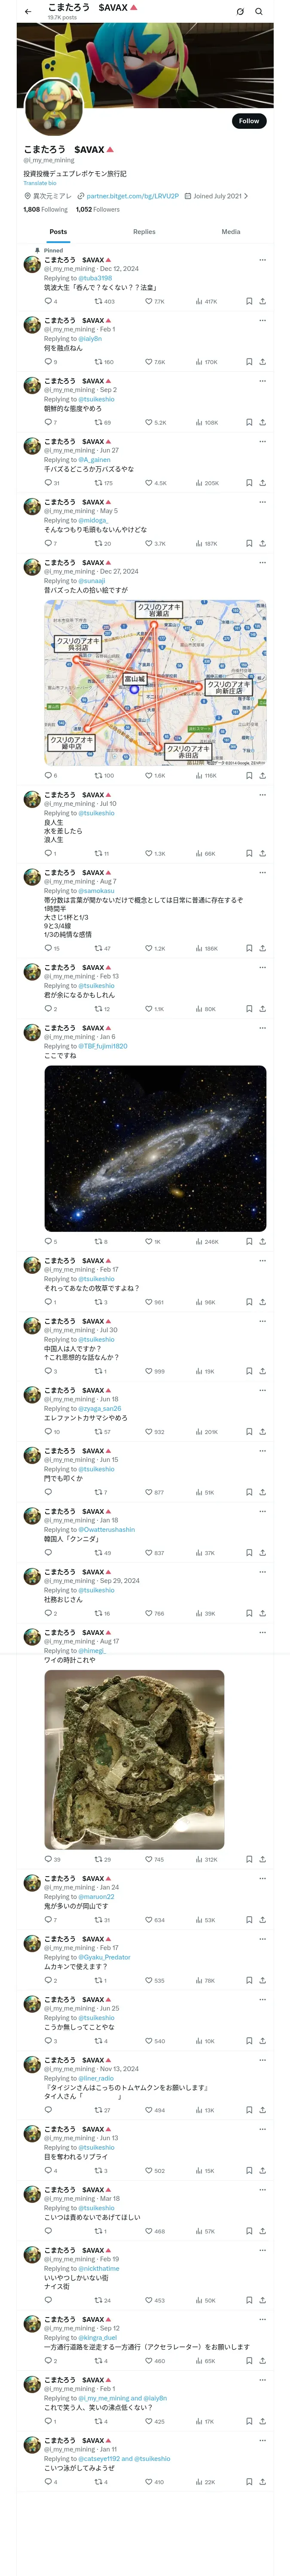Open the three-dot menu on Feb 13 post
This screenshot has height=2576, width=290.
pyautogui.click(x=262, y=967)
